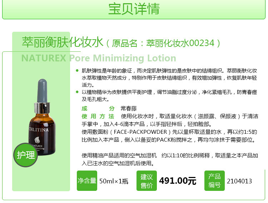
Task: Click the 使用方法 usage label
Action: coord(98,116)
